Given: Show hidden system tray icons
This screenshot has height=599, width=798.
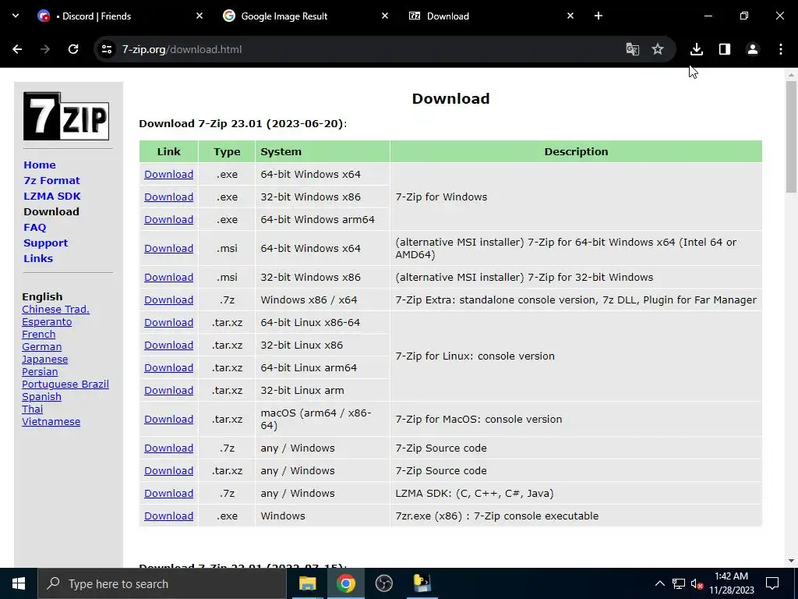Looking at the screenshot, I should click(659, 583).
